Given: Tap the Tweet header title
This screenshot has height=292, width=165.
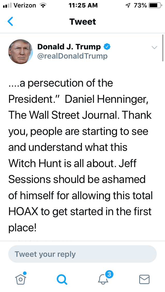Looking at the screenshot, I should pyautogui.click(x=82, y=22).
